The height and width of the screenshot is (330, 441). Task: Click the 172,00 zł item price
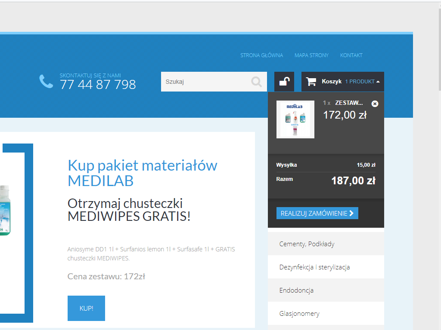click(x=345, y=115)
